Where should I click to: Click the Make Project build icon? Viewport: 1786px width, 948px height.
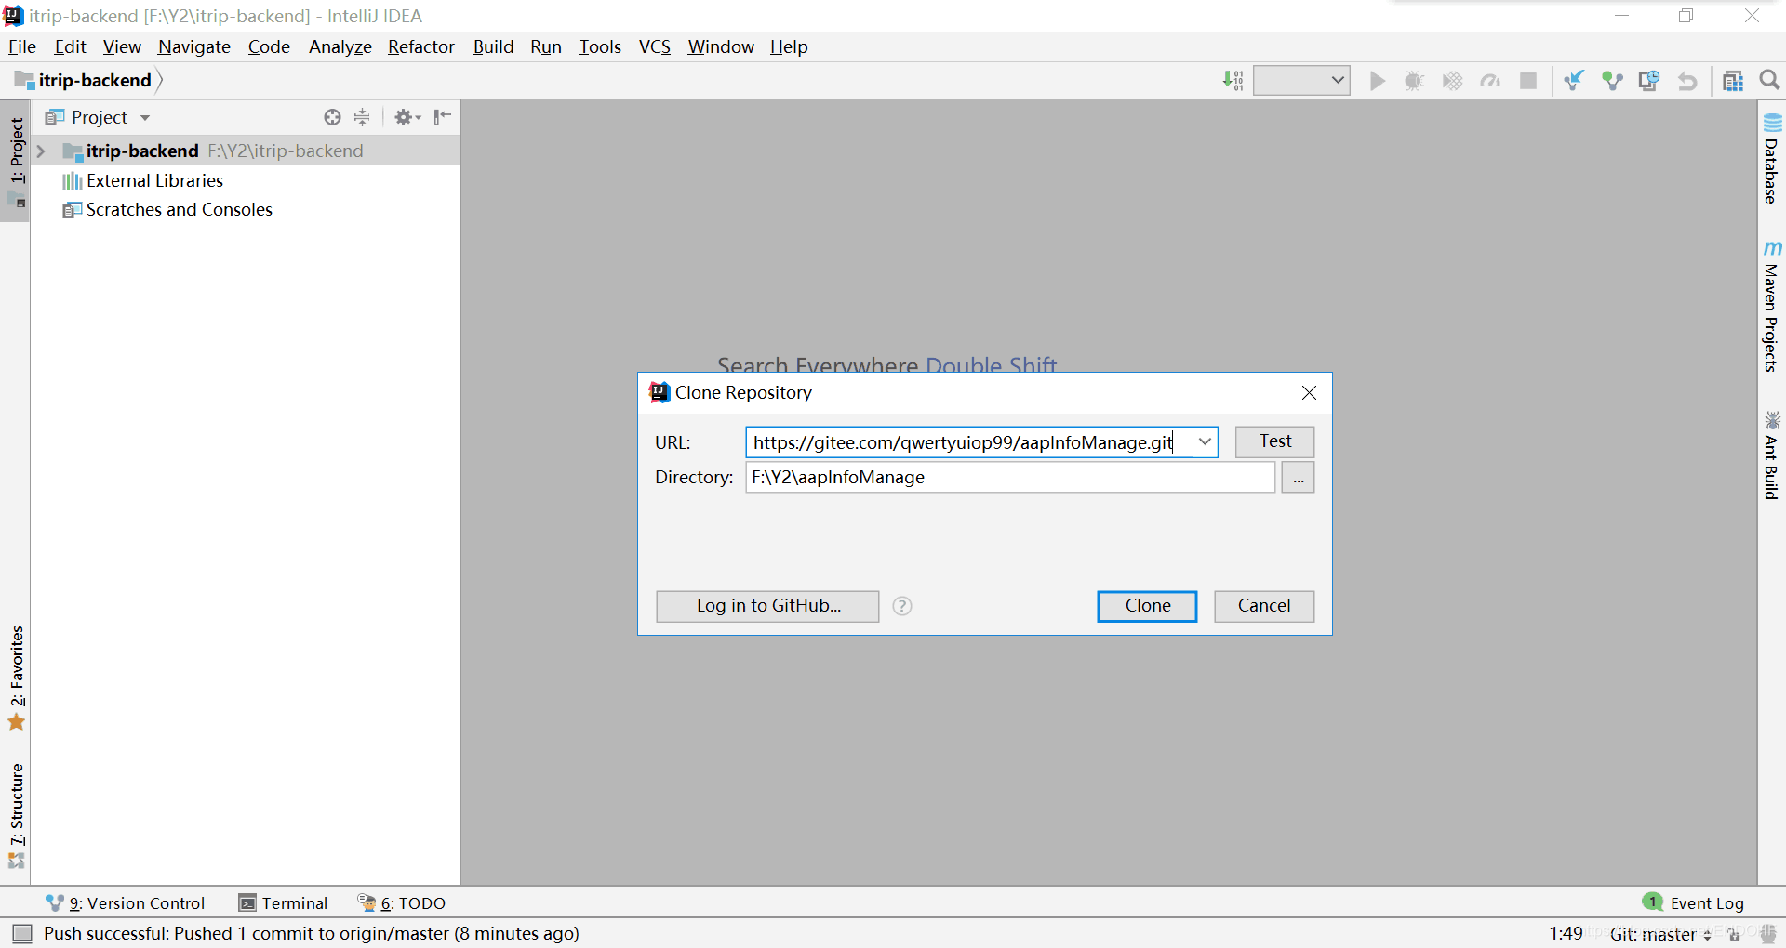[1233, 81]
